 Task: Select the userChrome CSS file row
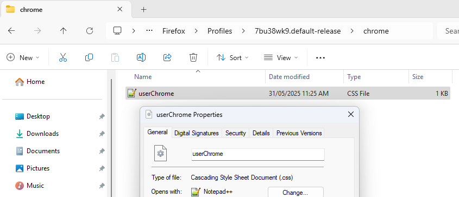coord(288,94)
